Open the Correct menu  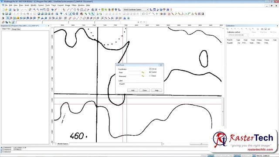pyautogui.click(x=41, y=5)
